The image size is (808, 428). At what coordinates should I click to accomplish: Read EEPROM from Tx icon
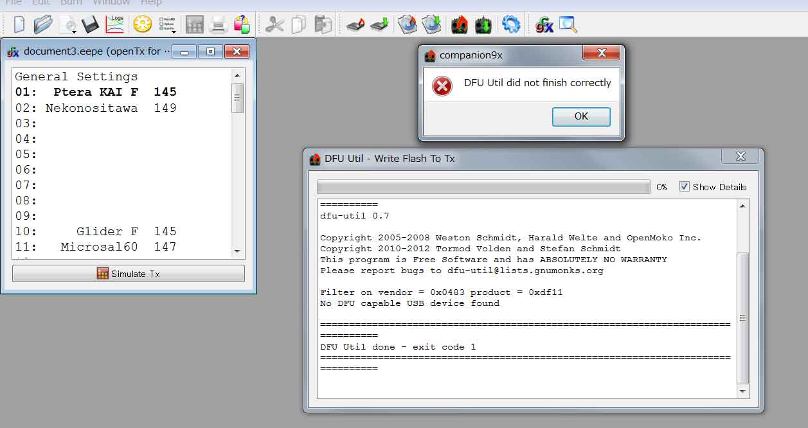355,25
